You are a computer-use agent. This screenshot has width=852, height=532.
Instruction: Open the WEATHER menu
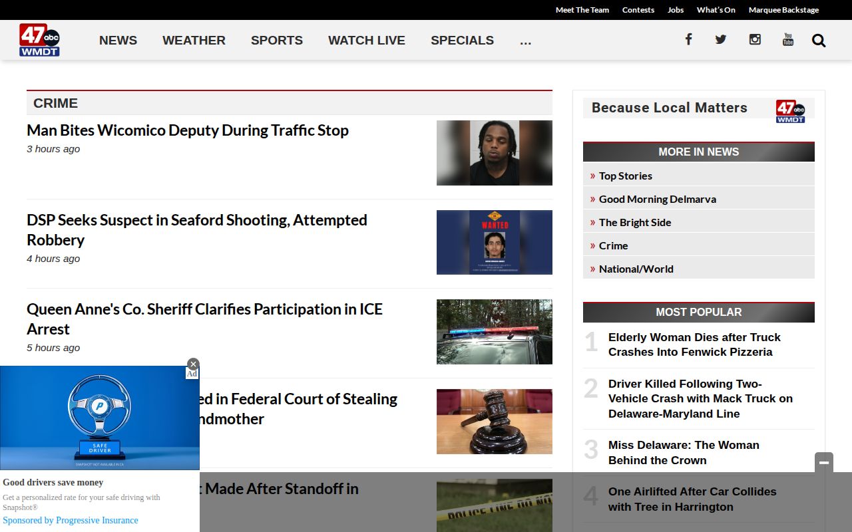tap(194, 41)
